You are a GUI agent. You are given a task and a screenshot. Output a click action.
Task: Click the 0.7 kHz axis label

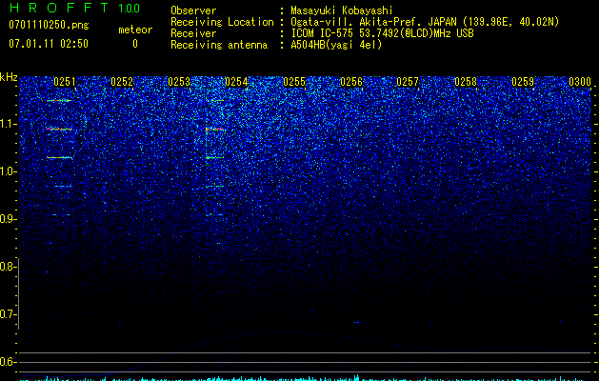point(8,314)
